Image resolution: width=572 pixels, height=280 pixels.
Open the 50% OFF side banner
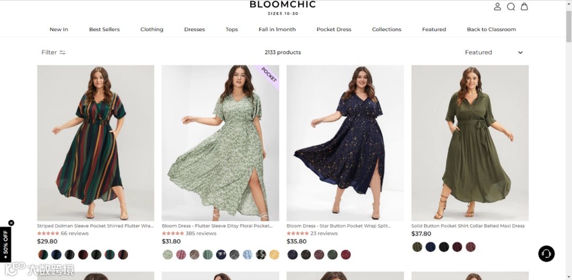point(5,245)
